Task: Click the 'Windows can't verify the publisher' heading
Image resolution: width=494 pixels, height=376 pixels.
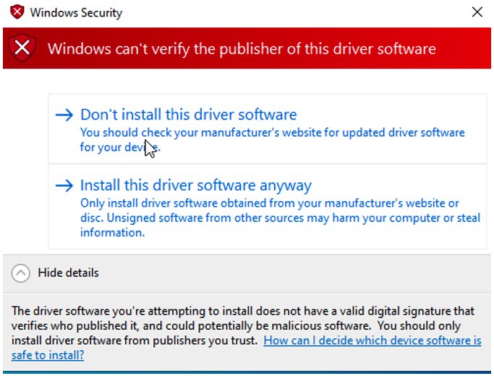Action: 242,49
